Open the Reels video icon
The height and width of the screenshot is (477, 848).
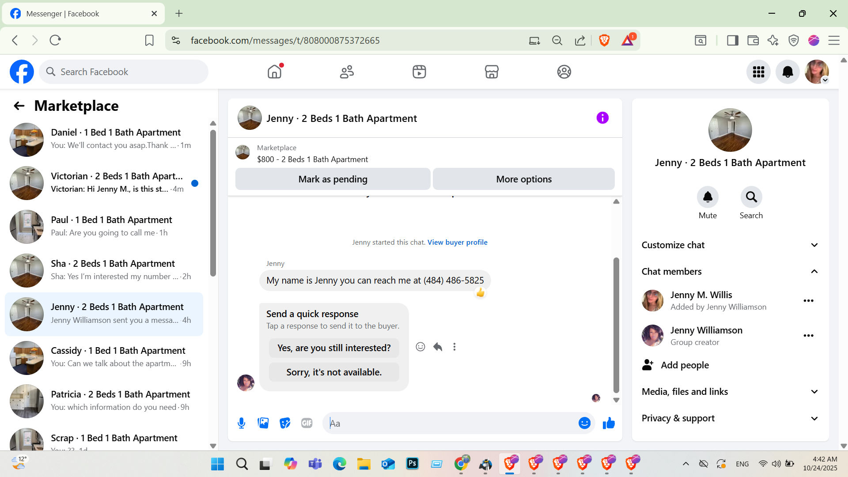pos(419,72)
